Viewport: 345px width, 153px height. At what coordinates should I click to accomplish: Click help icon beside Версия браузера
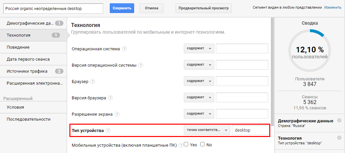[x=110, y=98]
